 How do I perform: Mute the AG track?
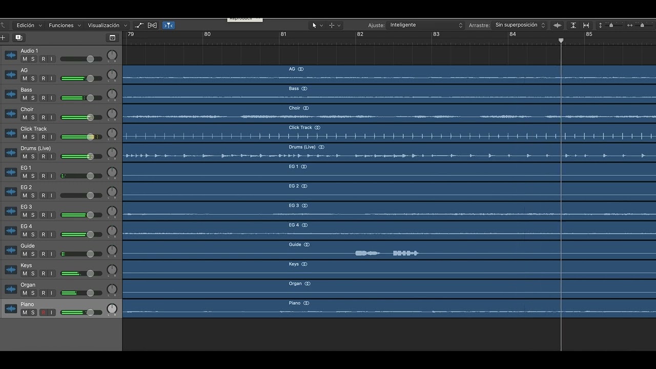[25, 78]
